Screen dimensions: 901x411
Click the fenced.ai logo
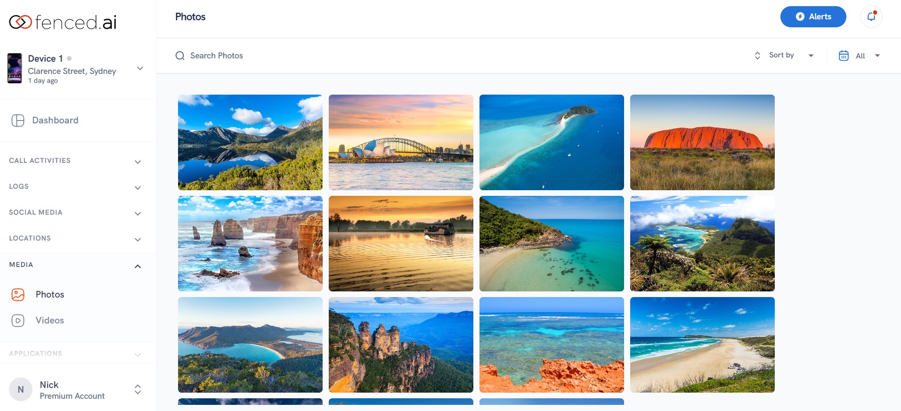[63, 22]
